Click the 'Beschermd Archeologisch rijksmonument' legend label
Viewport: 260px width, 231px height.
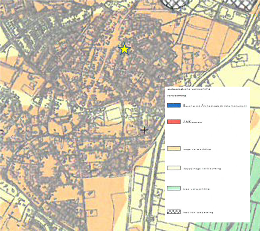[215, 105]
